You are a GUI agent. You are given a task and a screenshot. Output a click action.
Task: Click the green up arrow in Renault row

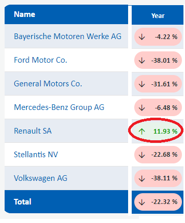[142, 132]
